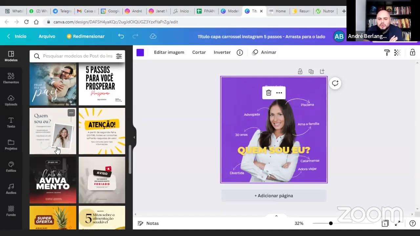Open the Áudios sidebar panel

tap(11, 189)
